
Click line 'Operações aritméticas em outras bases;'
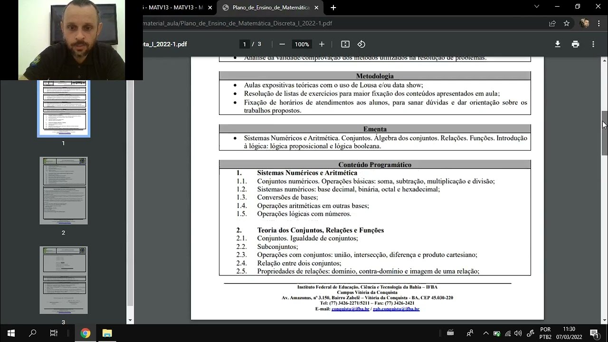(x=313, y=206)
